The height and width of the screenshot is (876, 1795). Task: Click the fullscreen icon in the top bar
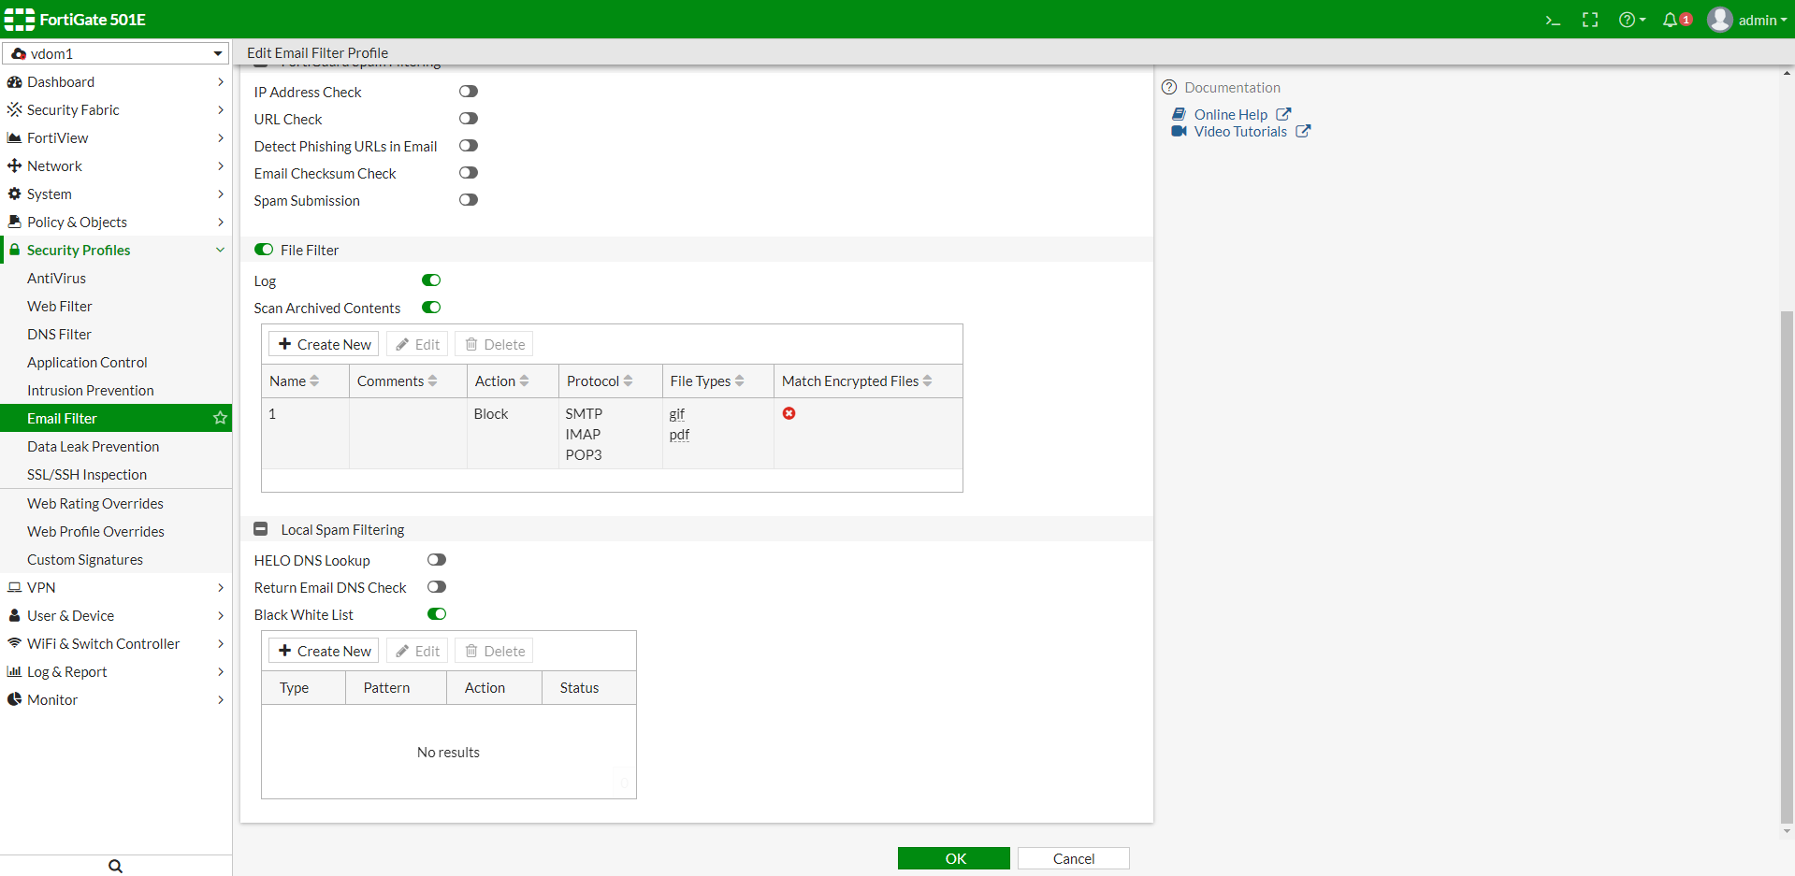click(x=1590, y=19)
